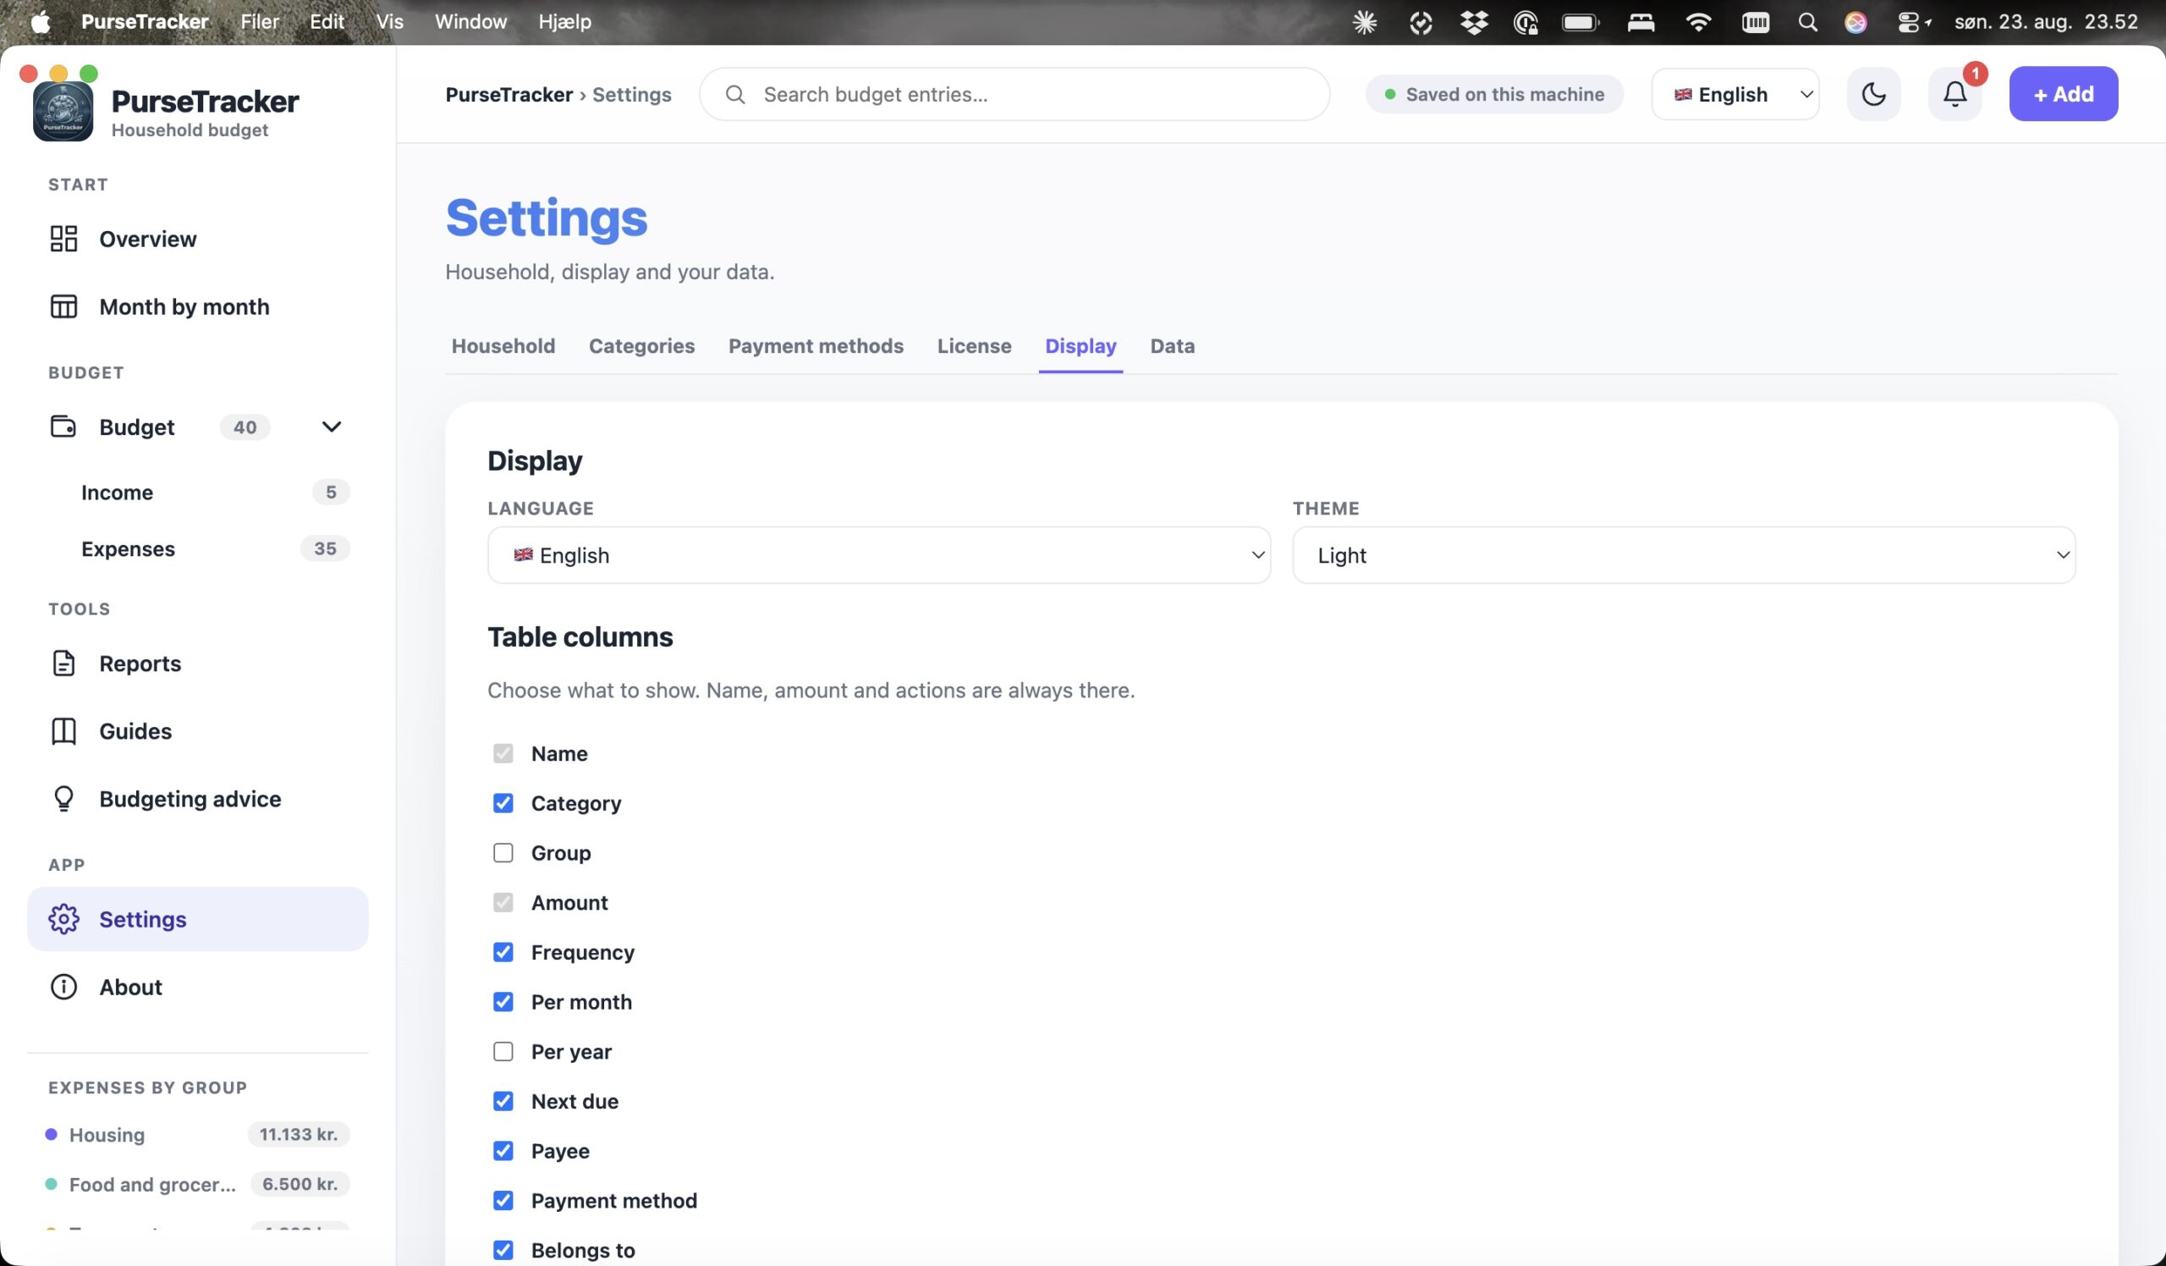The height and width of the screenshot is (1266, 2166).
Task: Click the PurseTracker app logo icon
Action: point(63,112)
